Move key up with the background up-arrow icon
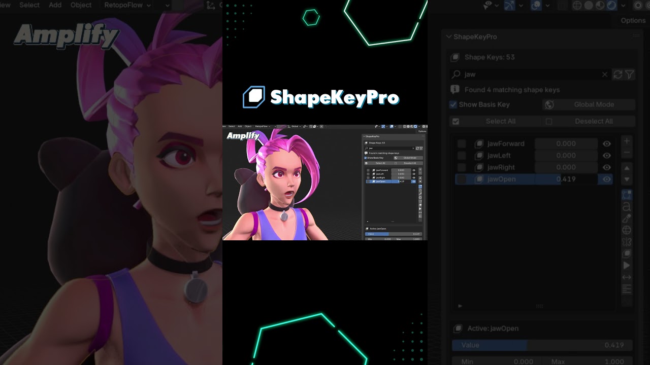Screen dimensions: 650x365 point(627,168)
